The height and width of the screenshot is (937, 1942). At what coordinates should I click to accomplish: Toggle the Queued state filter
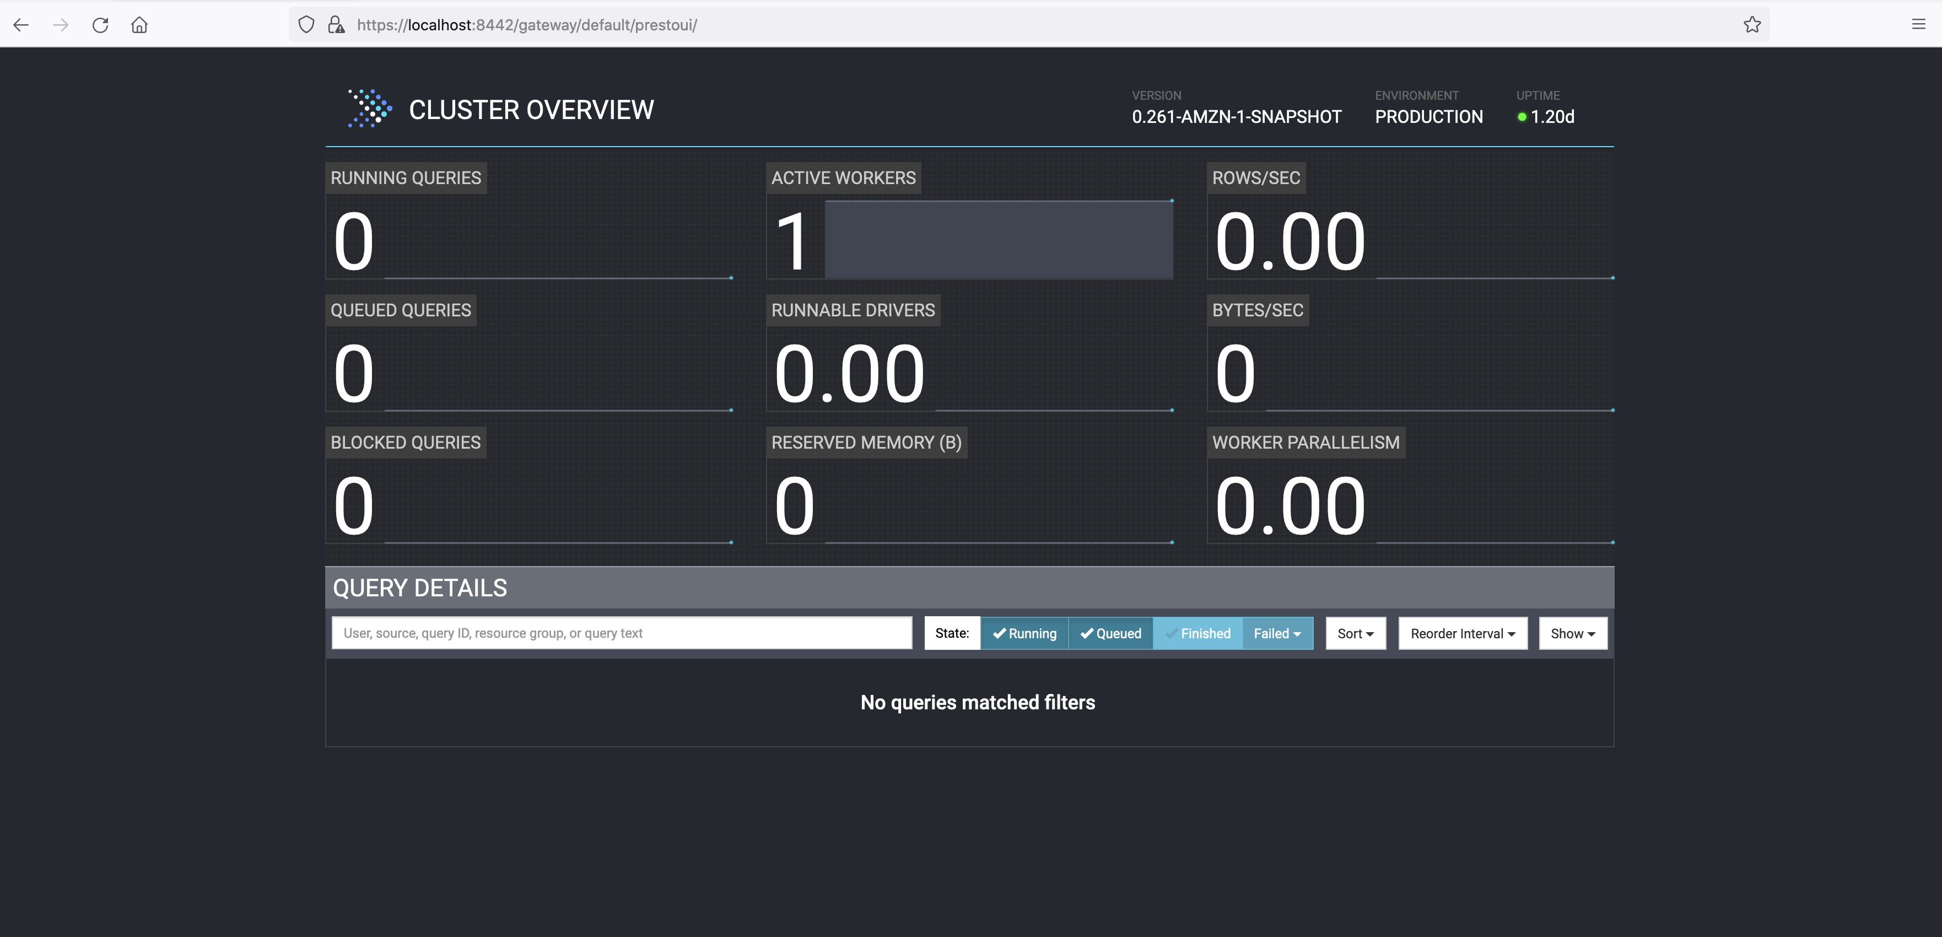1110,633
